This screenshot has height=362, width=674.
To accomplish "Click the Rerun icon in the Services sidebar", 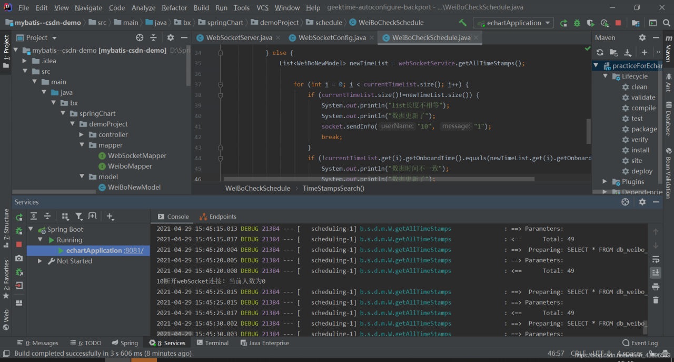I will coord(19,217).
